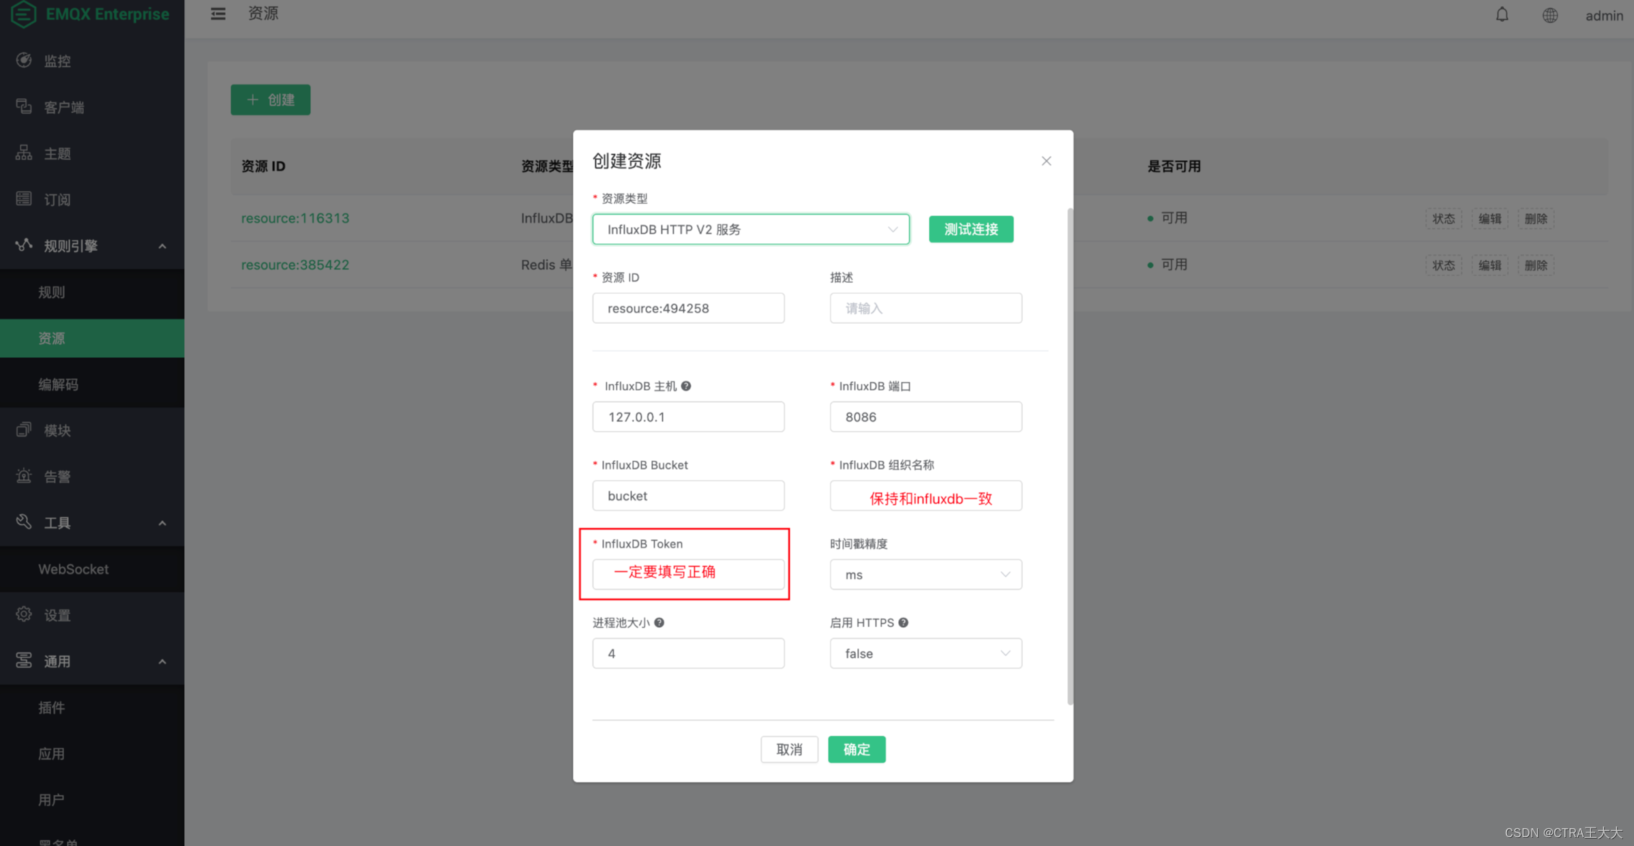Click the 描述 input field
1634x846 pixels.
tap(925, 307)
